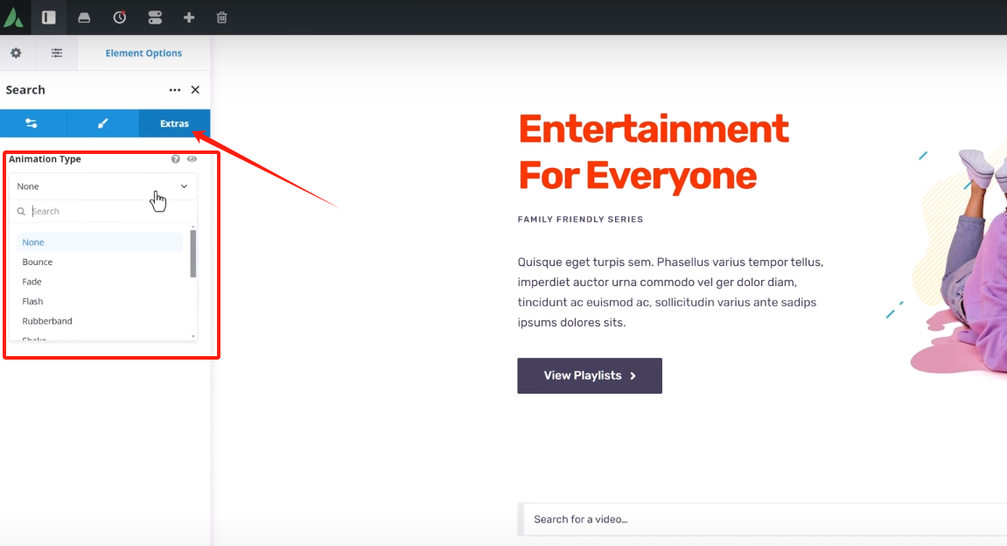Click the View Playlists button
The width and height of the screenshot is (1007, 546).
(x=589, y=375)
